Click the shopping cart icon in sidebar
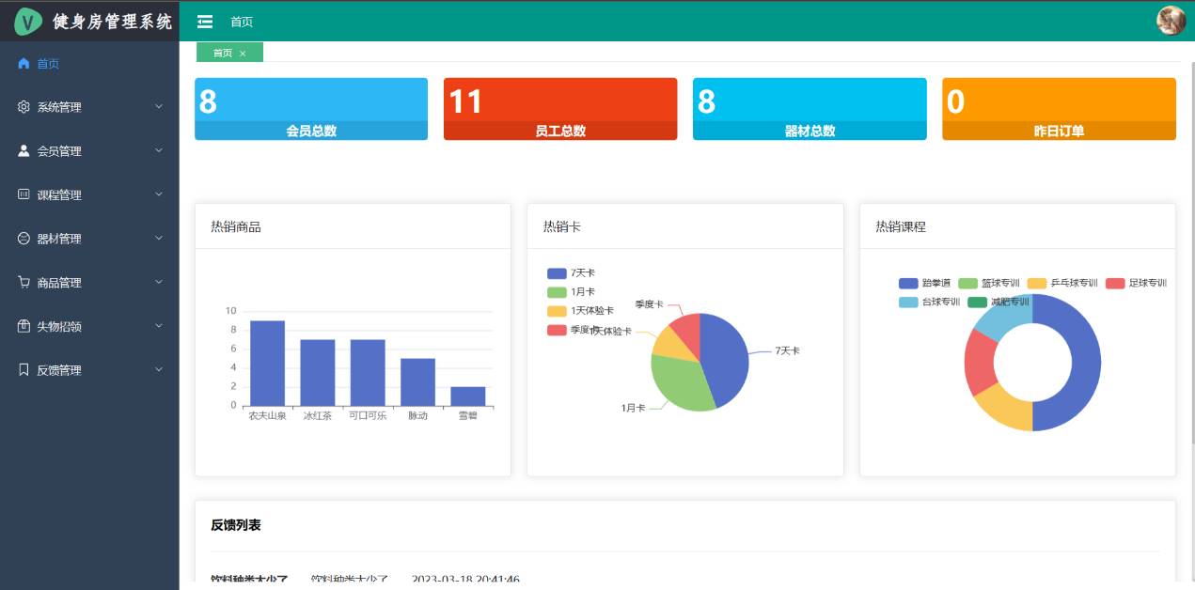 [24, 283]
